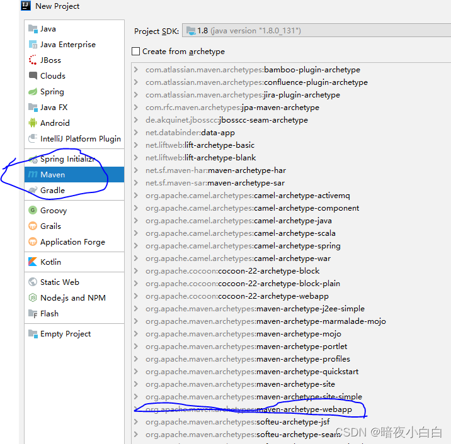Click the Gradle elephant icon
This screenshot has width=451, height=444.
coord(33,190)
